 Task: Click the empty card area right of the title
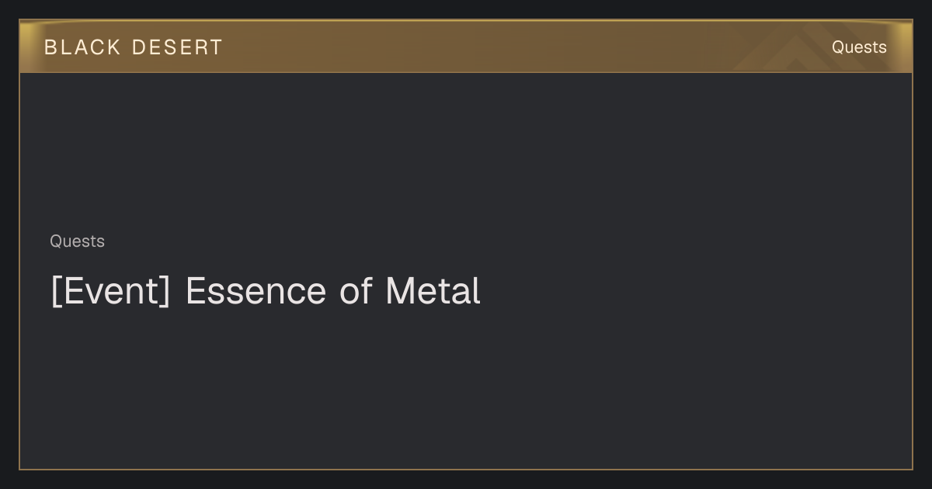(x=691, y=292)
